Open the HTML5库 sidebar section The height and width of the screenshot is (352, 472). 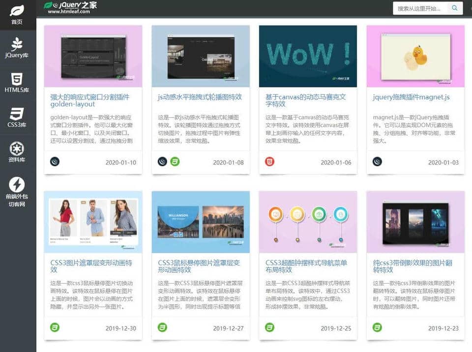17,82
